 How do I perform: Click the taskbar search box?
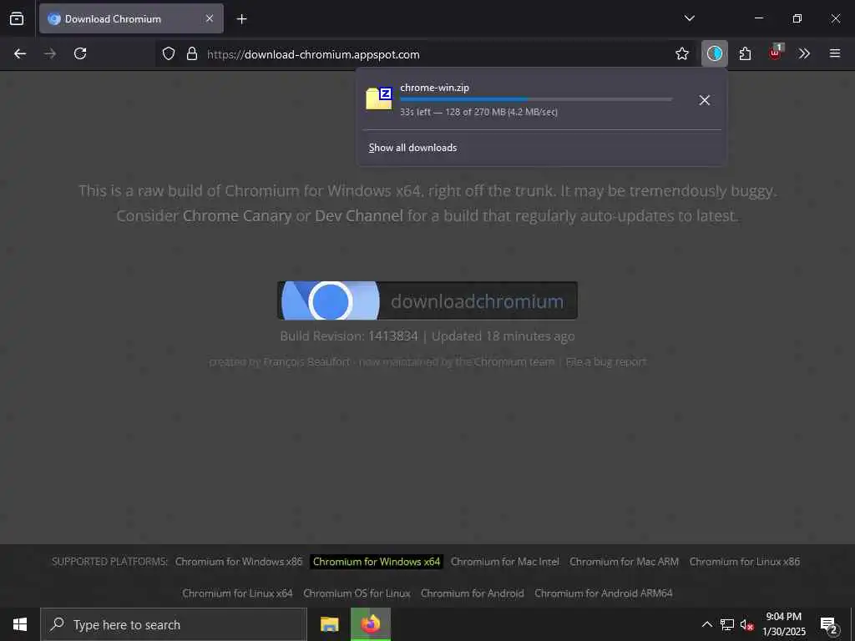coord(174,624)
